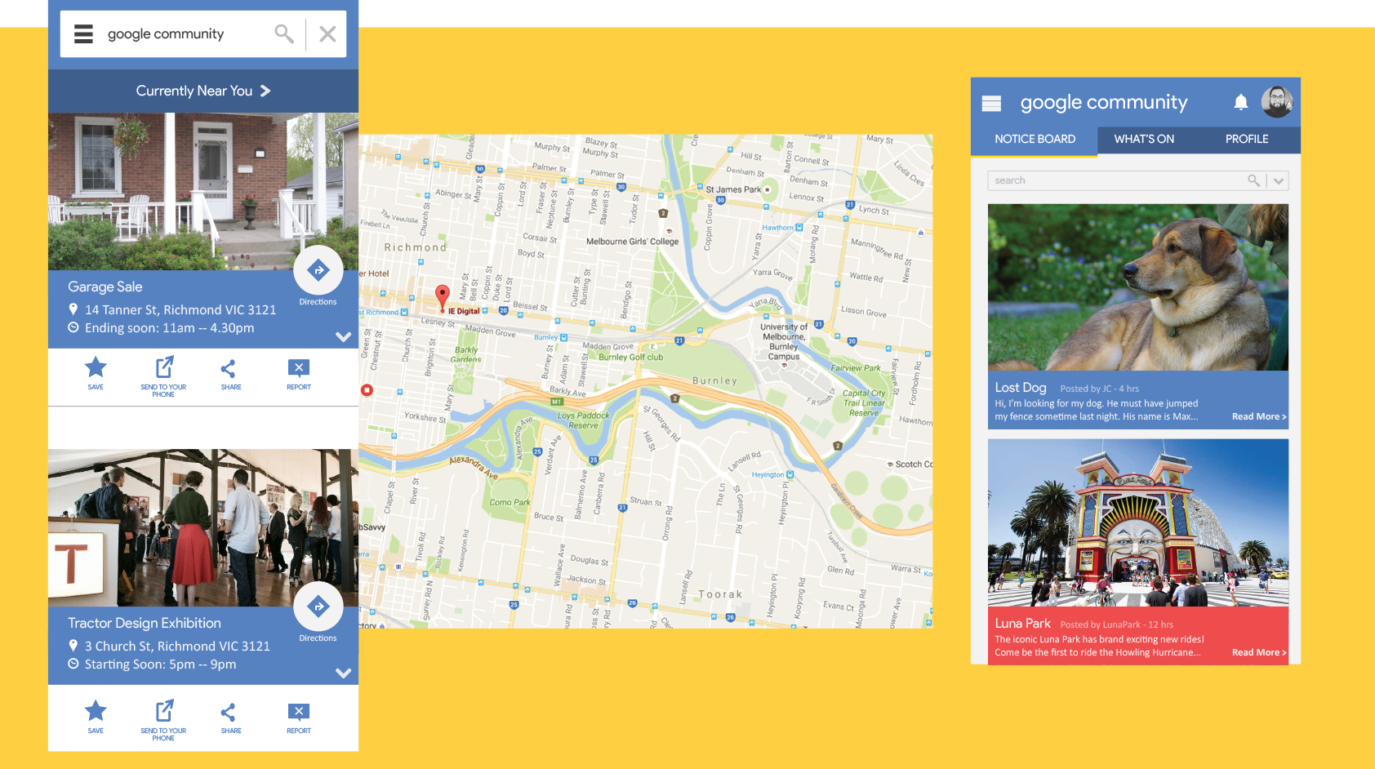Screen dimensions: 1375x769
Task: Save the Tractor Design Exhibition with the star
Action: tap(96, 717)
